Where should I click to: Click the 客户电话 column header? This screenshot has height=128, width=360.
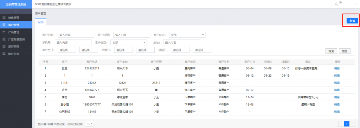(x=92, y=62)
